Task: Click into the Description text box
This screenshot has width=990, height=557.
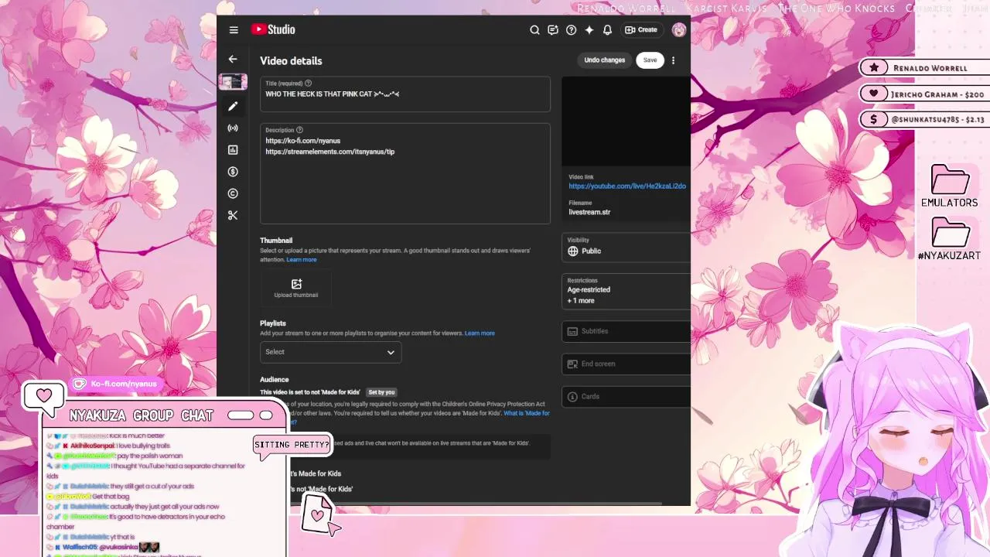Action: point(405,174)
